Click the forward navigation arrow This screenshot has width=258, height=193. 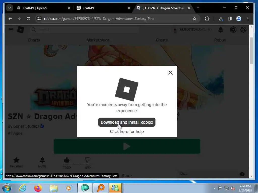point(19,19)
